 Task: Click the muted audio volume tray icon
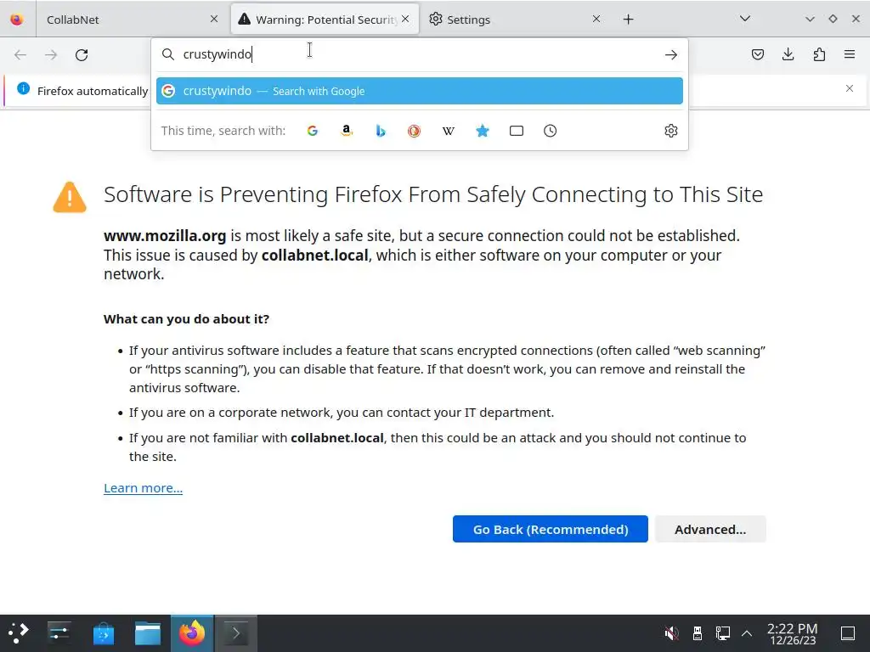click(671, 633)
